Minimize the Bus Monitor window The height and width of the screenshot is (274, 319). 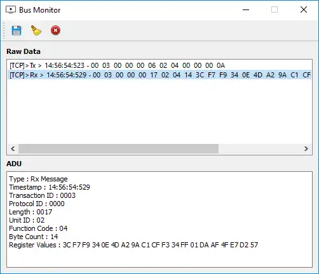pos(246,10)
